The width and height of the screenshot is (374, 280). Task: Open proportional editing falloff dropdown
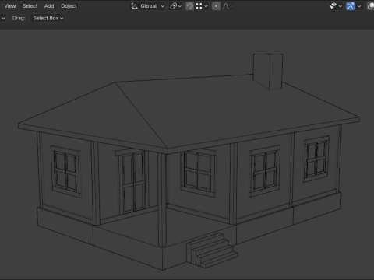[x=228, y=6]
